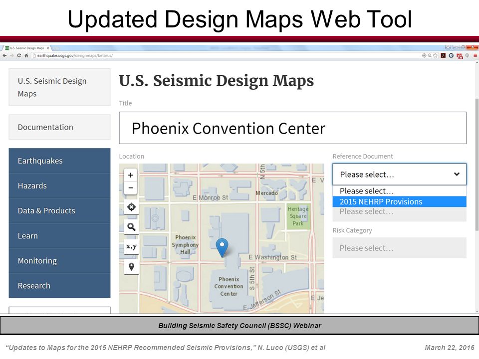Viewport: 479px width, 359px height.
Task: Click the Mercado map label
Action: coord(266,193)
